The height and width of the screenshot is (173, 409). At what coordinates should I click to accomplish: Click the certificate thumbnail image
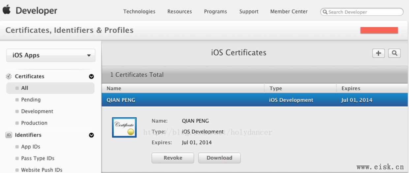point(124,127)
